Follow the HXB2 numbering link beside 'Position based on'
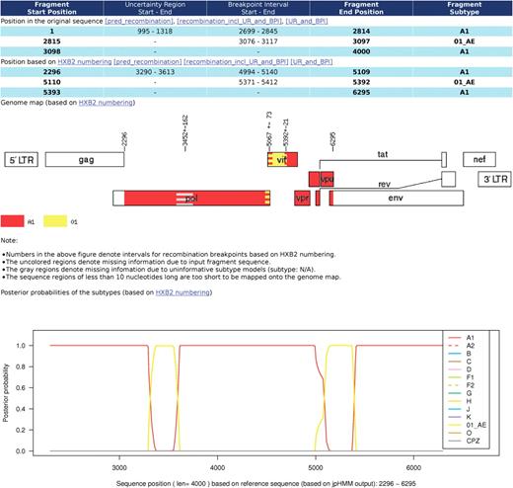 (85, 62)
